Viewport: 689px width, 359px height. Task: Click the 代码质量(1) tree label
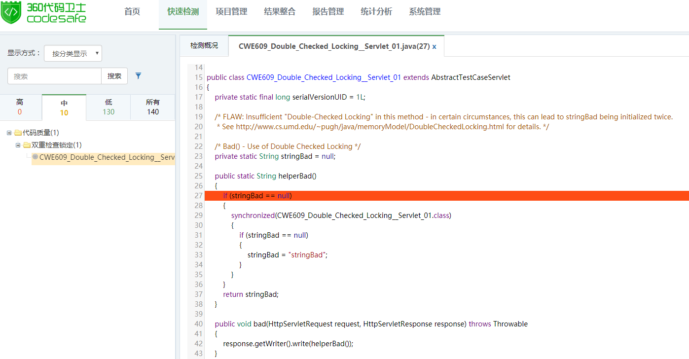[41, 133]
